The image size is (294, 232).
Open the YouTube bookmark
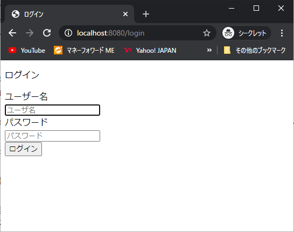tap(27, 50)
